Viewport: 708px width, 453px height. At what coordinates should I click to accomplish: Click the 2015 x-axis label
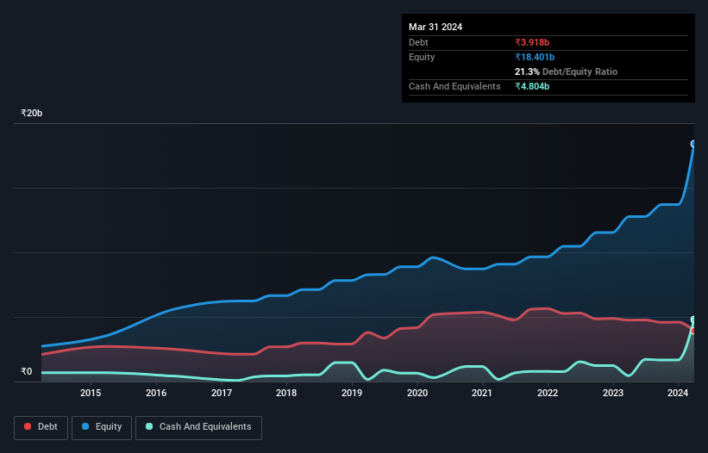91,393
